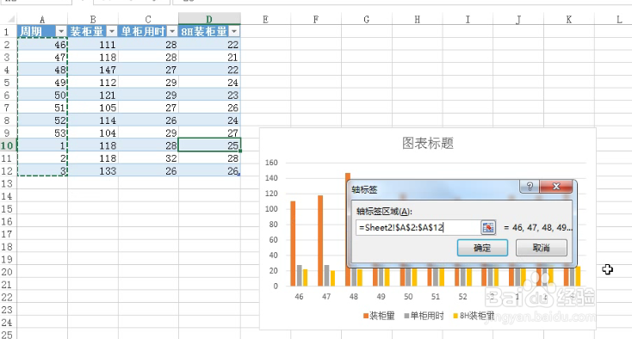The image size is (632, 339).
Task: Select column D header
Action: click(x=209, y=19)
